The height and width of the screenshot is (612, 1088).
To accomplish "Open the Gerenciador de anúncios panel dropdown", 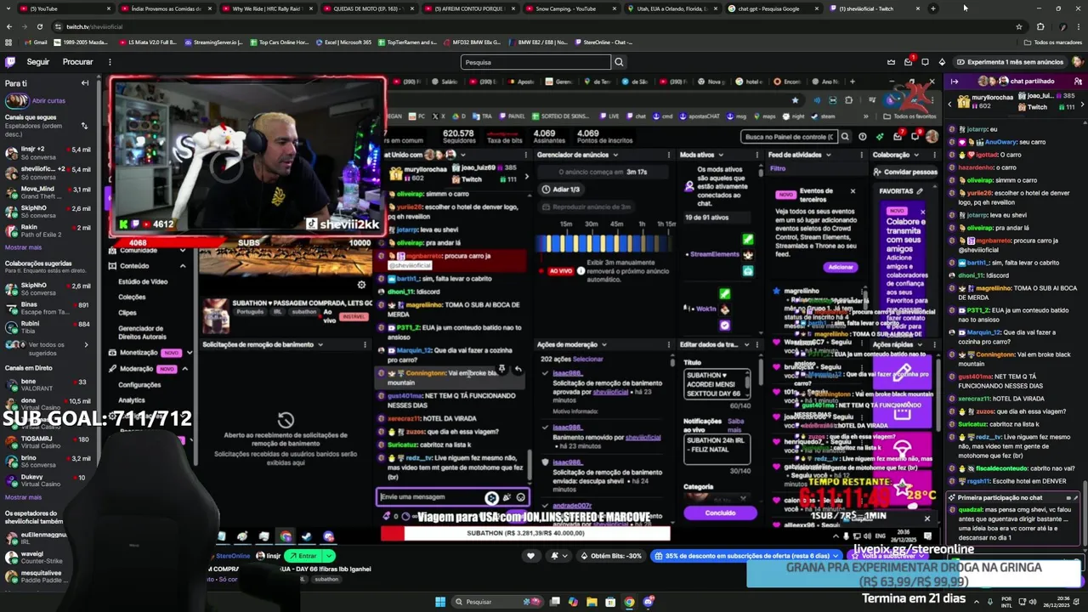I will [x=617, y=155].
